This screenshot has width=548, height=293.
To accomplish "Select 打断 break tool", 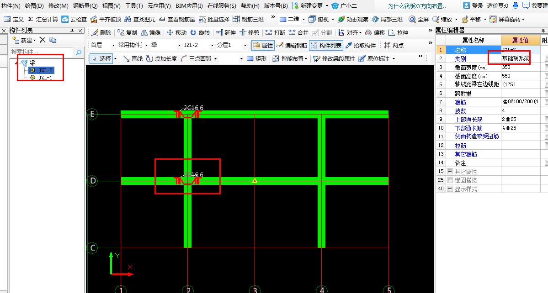I will 275,32.
